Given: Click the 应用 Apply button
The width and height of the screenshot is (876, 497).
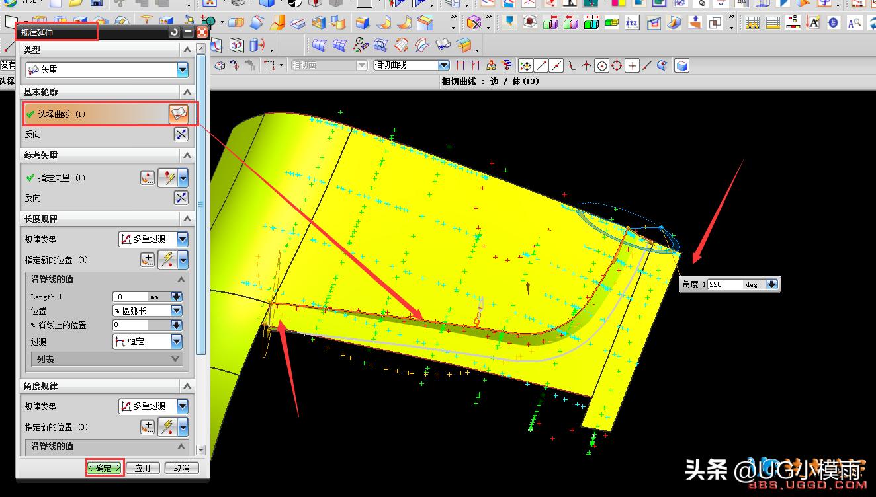Looking at the screenshot, I should pos(142,468).
